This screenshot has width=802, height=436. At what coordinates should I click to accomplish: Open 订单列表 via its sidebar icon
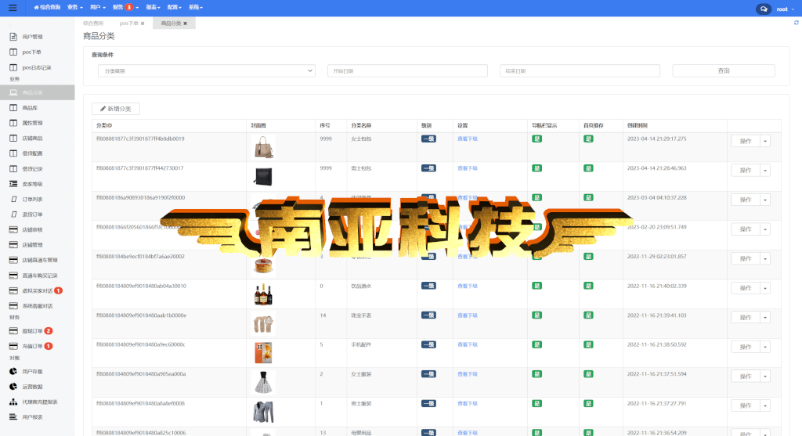(x=14, y=200)
